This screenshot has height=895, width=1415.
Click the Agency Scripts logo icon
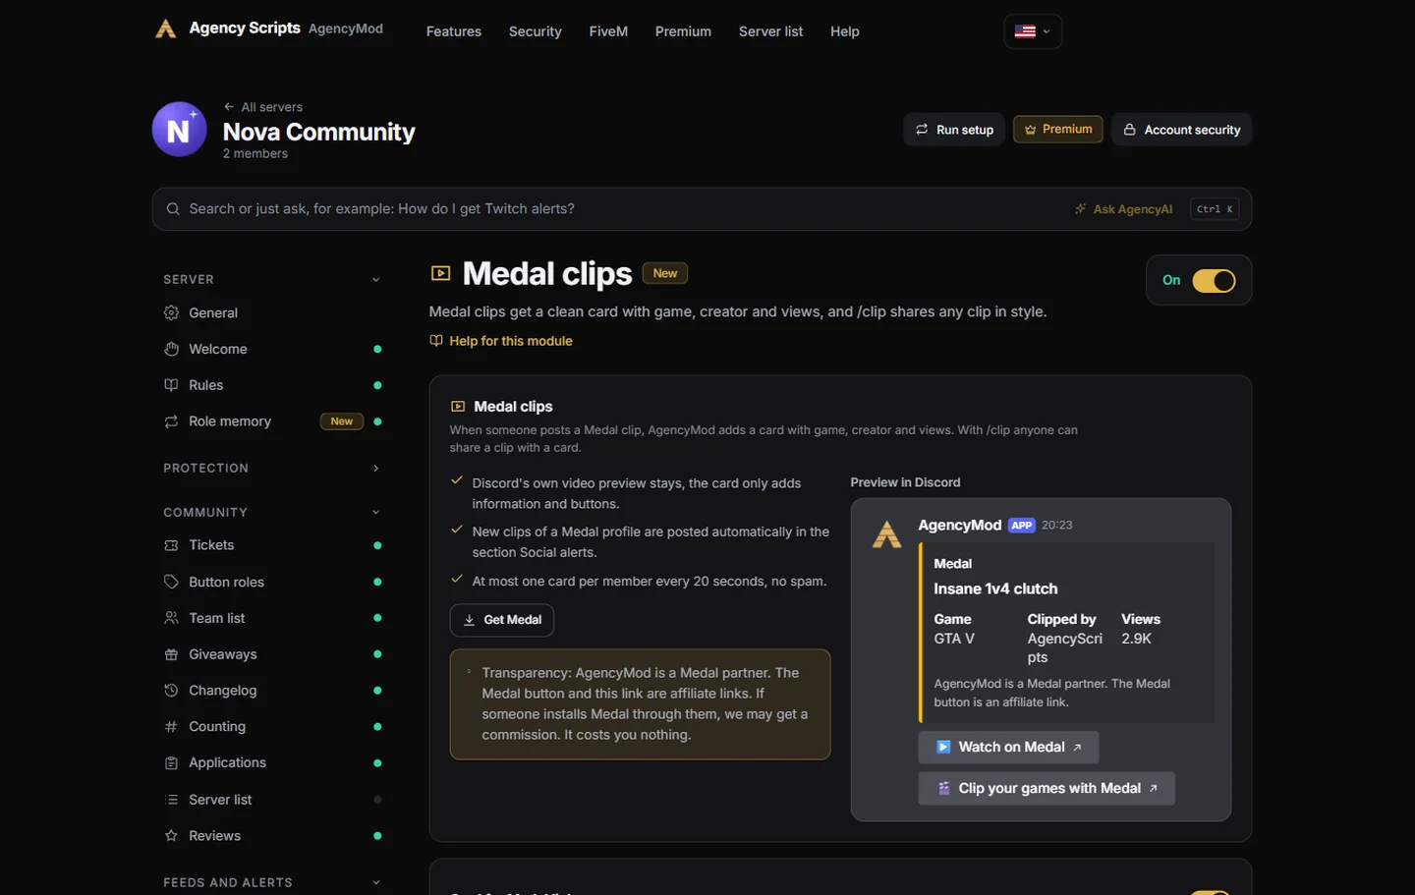(x=165, y=29)
